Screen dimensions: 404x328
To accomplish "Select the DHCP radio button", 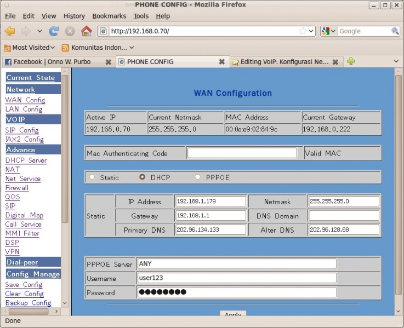I will 143,177.
